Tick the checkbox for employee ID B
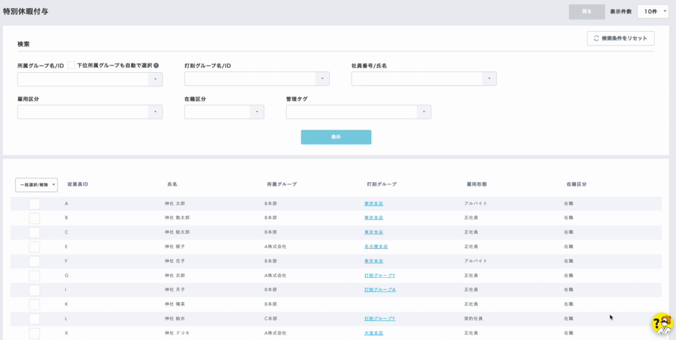 (34, 218)
